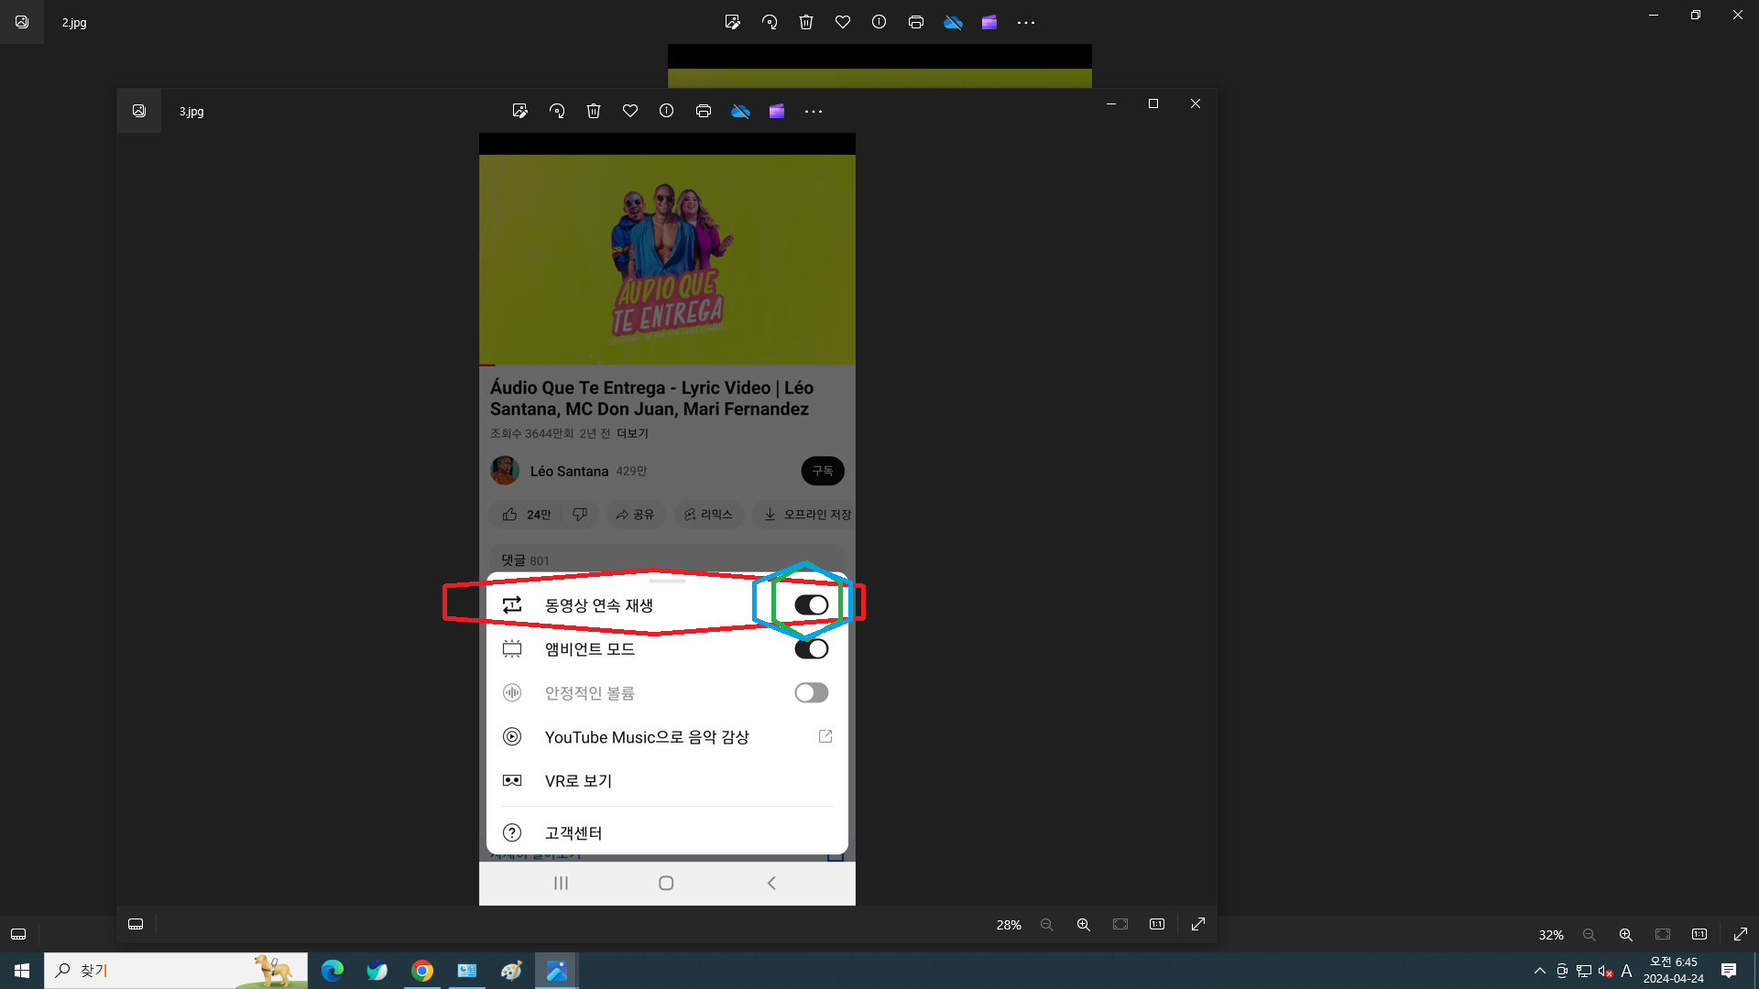OneDrive icon in 2.jpg window toolbar

[953, 22]
